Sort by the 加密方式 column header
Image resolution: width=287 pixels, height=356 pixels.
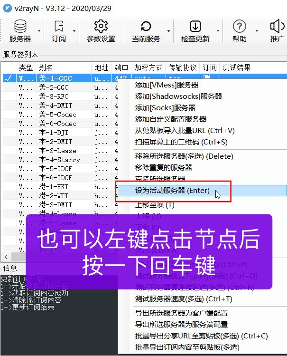148,67
